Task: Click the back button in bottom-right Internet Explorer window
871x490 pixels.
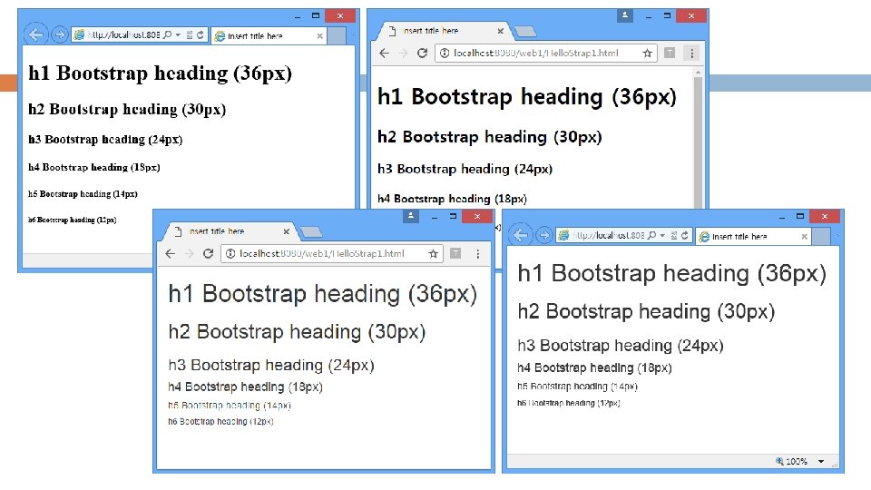Action: point(520,235)
